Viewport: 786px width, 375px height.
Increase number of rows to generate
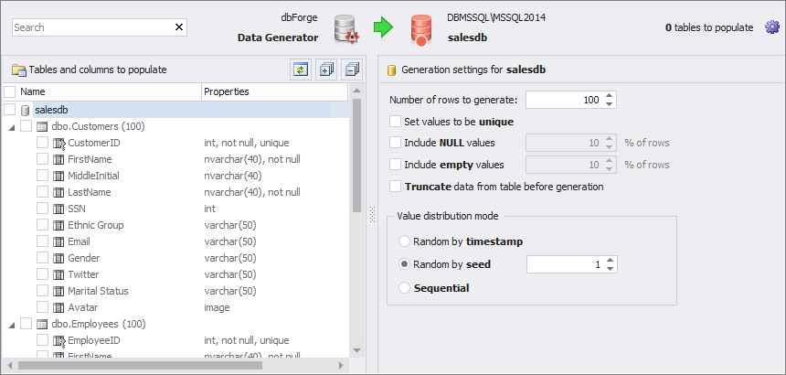(x=609, y=96)
